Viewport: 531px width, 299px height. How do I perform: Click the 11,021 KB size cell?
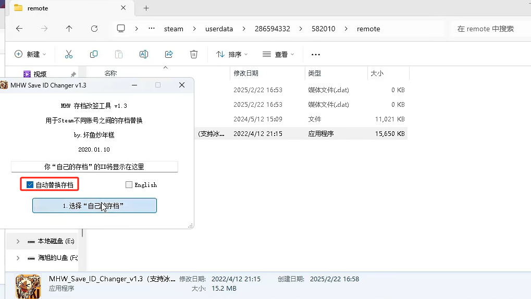coord(390,119)
